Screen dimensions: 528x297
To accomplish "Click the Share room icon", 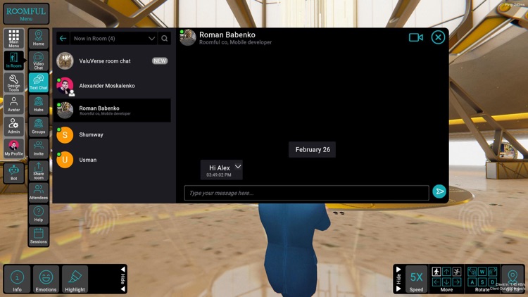I will 39,171.
